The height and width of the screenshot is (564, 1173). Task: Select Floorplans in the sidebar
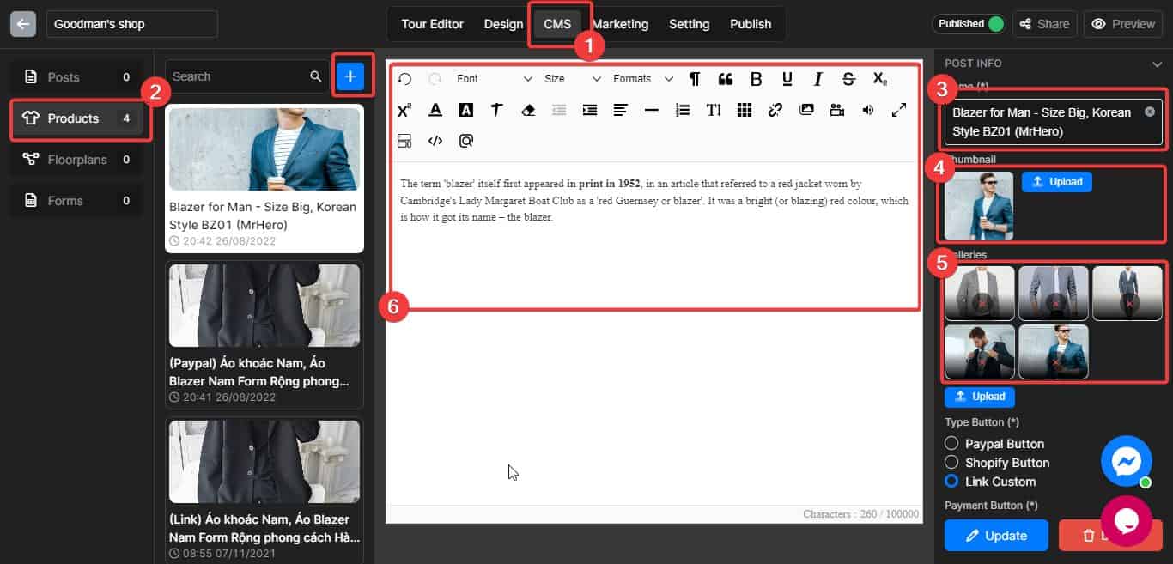[77, 160]
